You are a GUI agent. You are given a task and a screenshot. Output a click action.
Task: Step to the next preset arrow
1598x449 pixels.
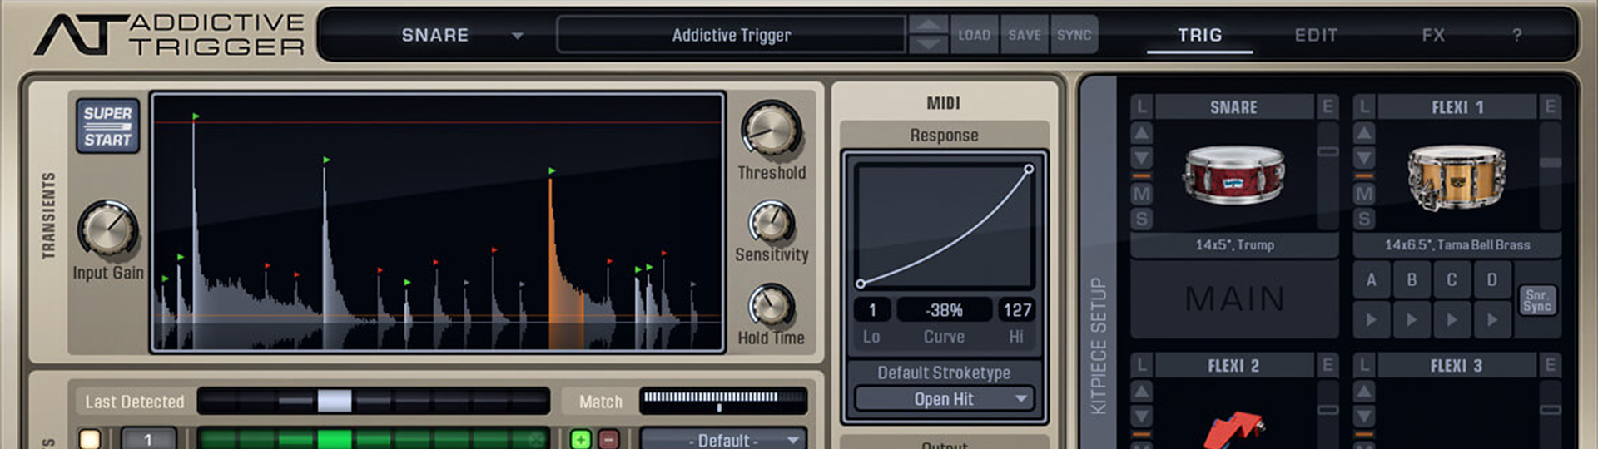tap(928, 44)
